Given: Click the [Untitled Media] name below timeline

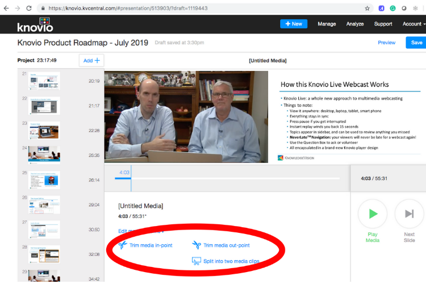Looking at the screenshot, I should coord(140,206).
